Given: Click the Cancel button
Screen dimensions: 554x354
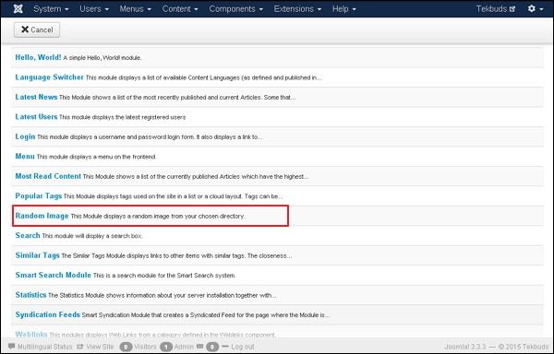Looking at the screenshot, I should tap(37, 29).
